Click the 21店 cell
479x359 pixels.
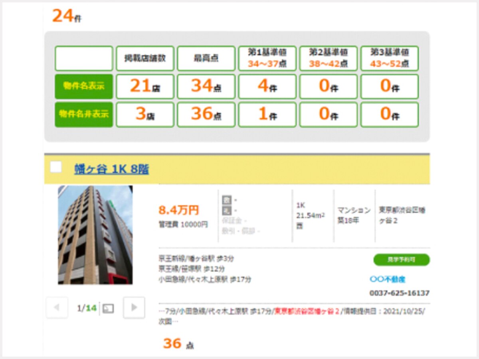(145, 86)
